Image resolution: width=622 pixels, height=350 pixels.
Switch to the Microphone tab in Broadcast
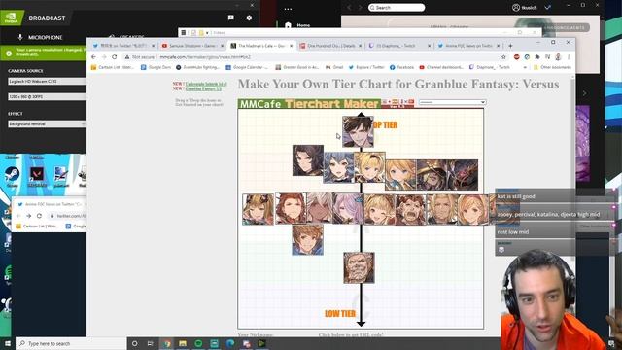pos(41,37)
